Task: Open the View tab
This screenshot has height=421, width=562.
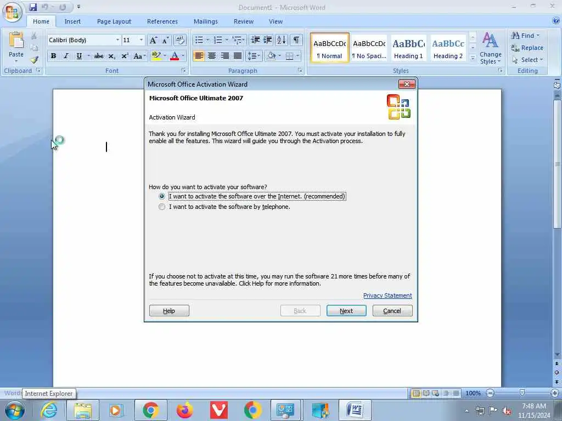Action: [x=276, y=21]
